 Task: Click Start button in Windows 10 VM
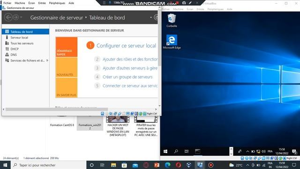coord(165,151)
